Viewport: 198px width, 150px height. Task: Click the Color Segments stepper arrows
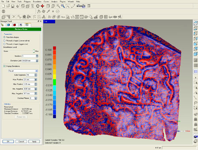coord(36,75)
